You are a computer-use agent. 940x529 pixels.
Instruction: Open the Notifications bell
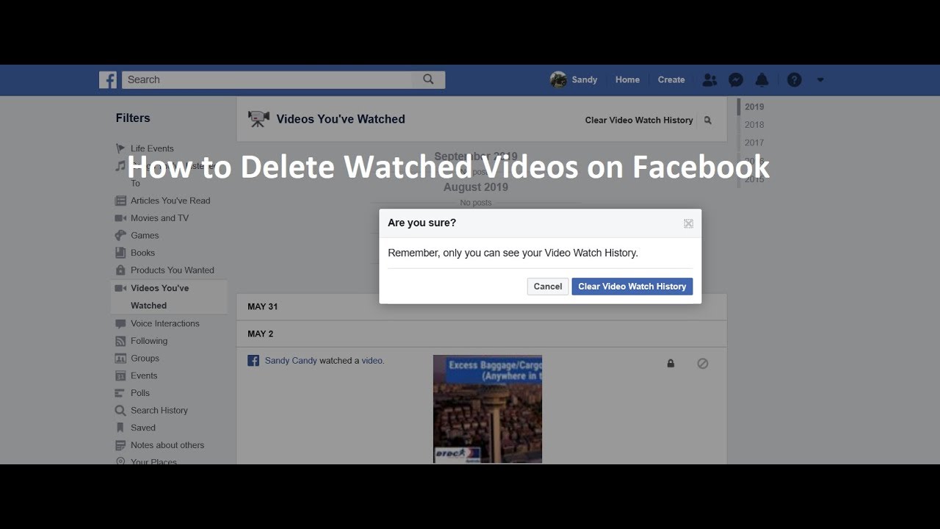762,80
